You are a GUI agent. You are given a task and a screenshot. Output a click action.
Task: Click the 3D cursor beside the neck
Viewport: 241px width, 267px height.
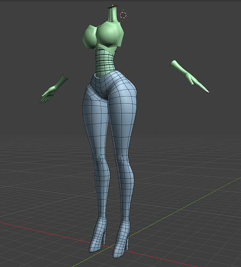[123, 15]
